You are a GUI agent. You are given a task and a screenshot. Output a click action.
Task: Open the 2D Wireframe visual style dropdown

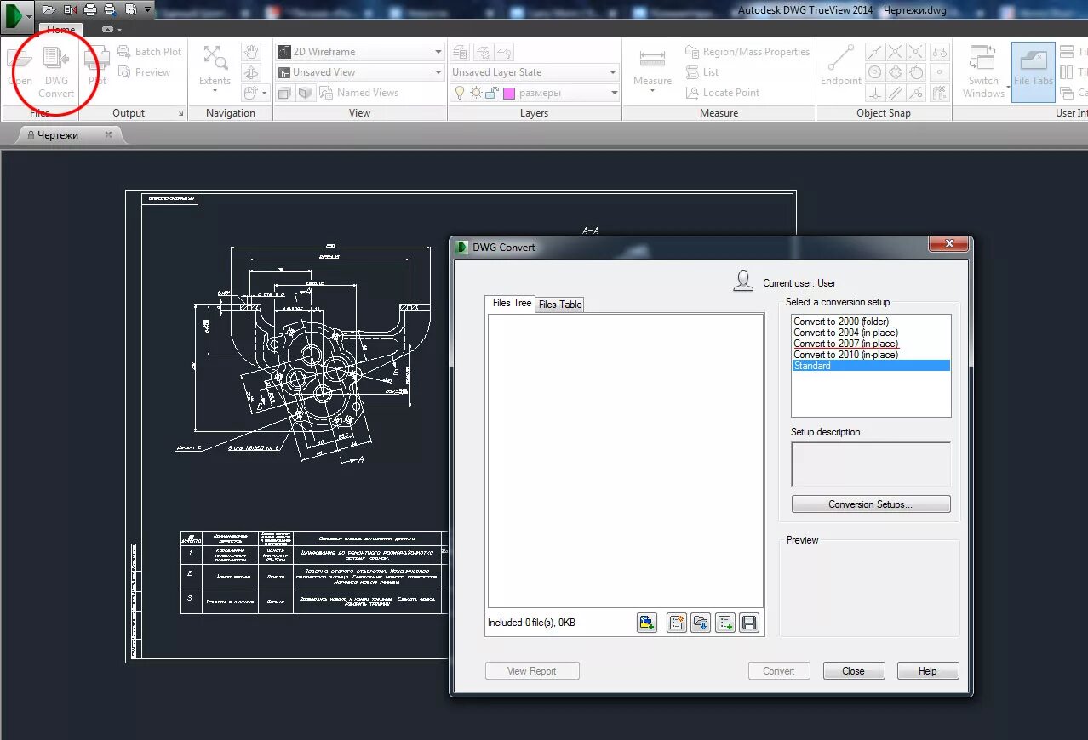pos(360,52)
